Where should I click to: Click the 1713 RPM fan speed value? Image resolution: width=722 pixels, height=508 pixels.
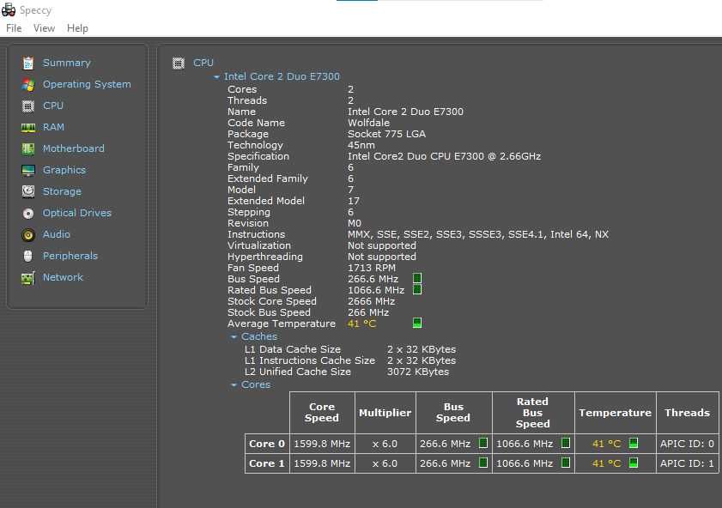pos(372,268)
